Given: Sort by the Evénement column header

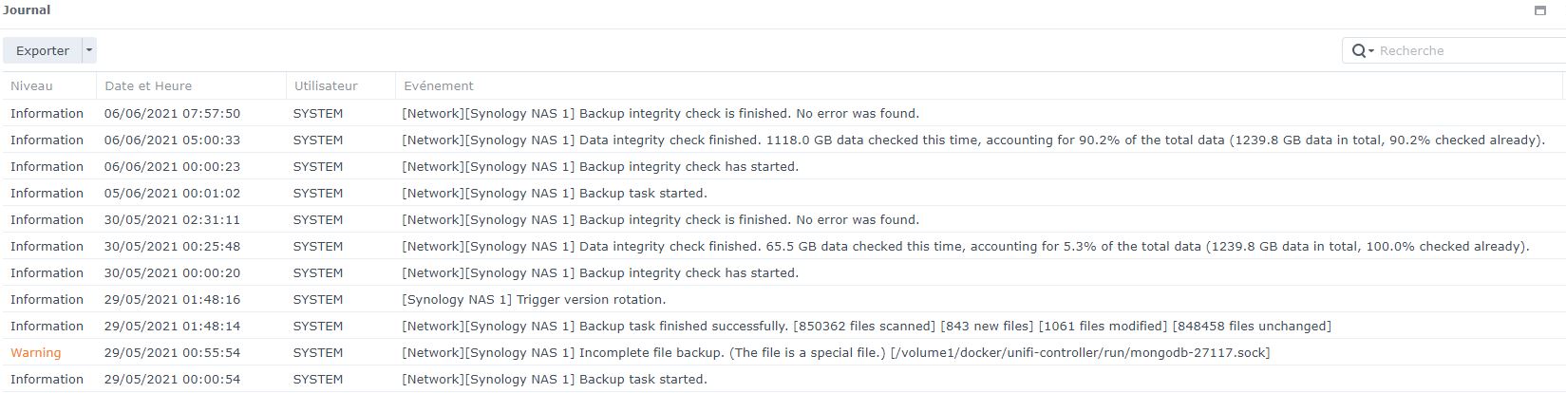Looking at the screenshot, I should click(x=439, y=85).
